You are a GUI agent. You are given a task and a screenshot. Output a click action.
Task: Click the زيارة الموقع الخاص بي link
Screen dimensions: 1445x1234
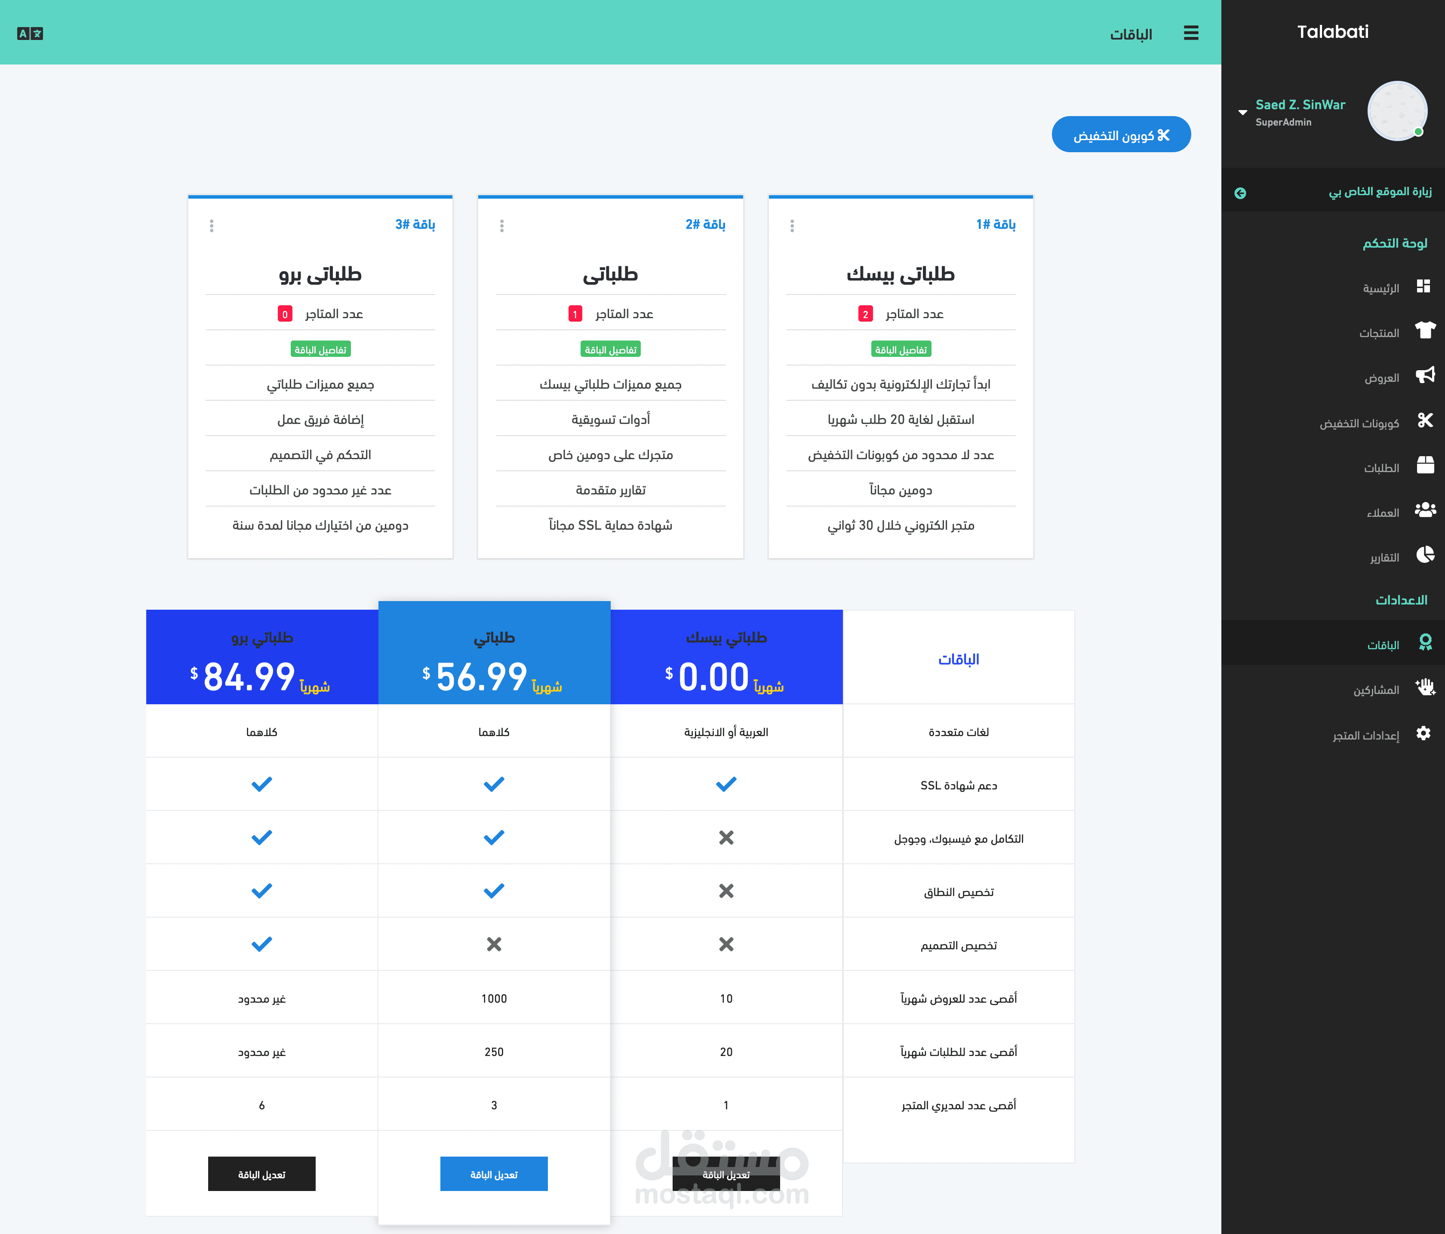[x=1380, y=192]
